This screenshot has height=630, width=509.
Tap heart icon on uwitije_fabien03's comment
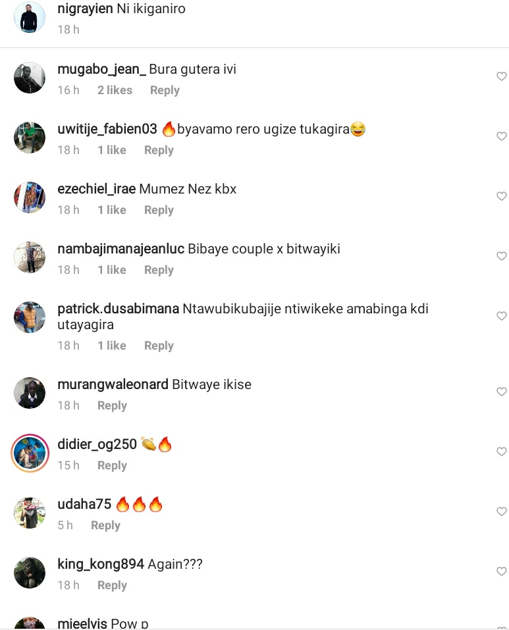(501, 136)
